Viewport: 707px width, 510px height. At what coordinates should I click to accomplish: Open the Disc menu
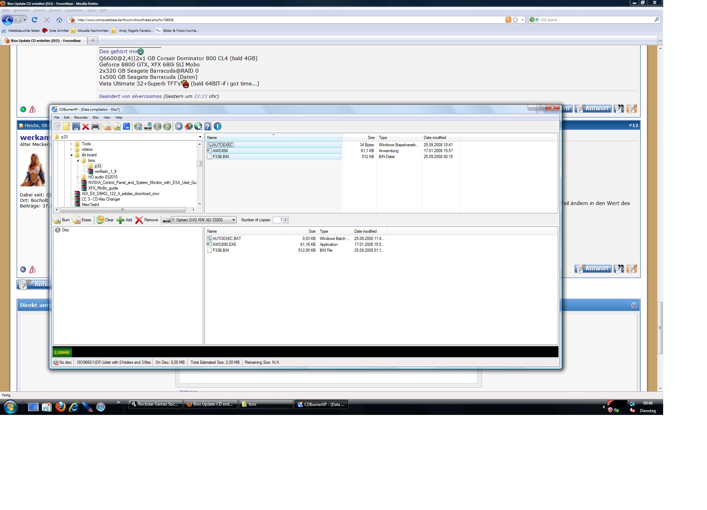pos(96,118)
